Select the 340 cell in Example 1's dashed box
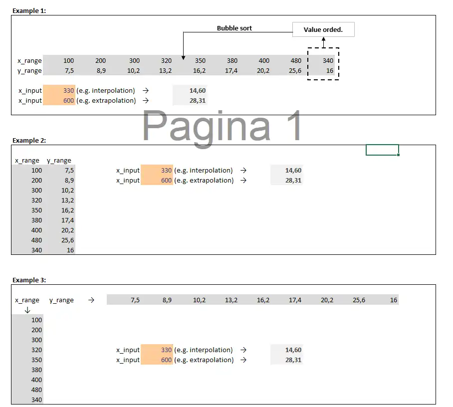Image resolution: width=453 pixels, height=407 pixels. (x=319, y=61)
